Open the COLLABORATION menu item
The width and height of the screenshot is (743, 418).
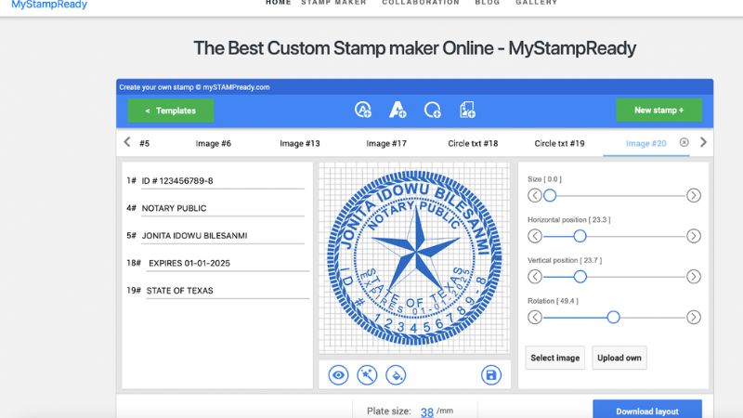click(x=421, y=3)
